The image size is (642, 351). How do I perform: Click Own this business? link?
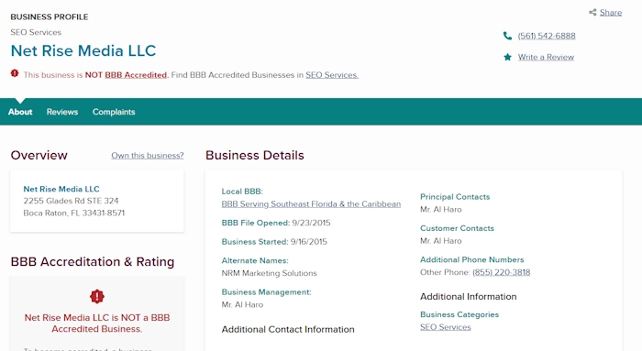pos(148,156)
